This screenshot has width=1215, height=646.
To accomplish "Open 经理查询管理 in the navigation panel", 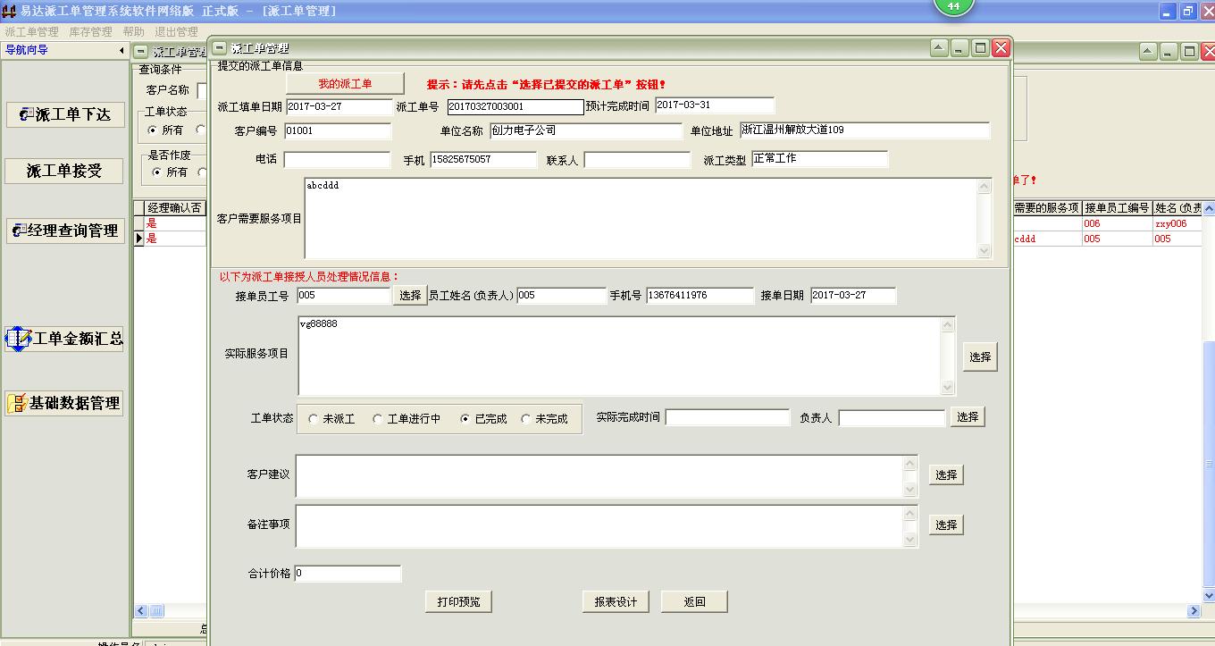I will pyautogui.click(x=65, y=230).
